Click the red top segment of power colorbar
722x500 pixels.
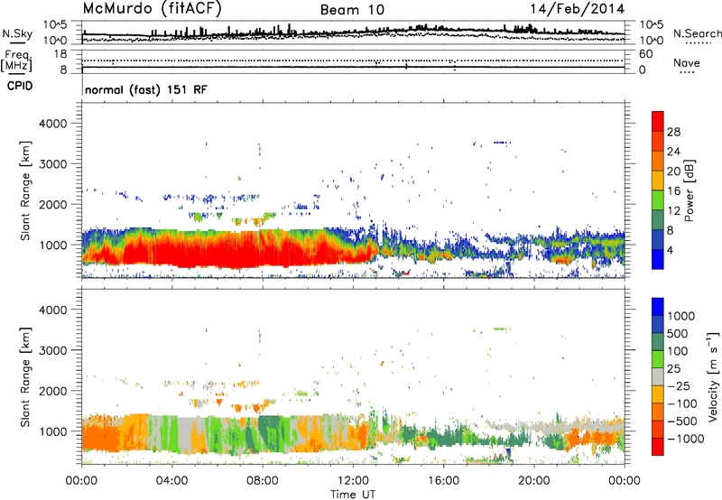[x=658, y=121]
